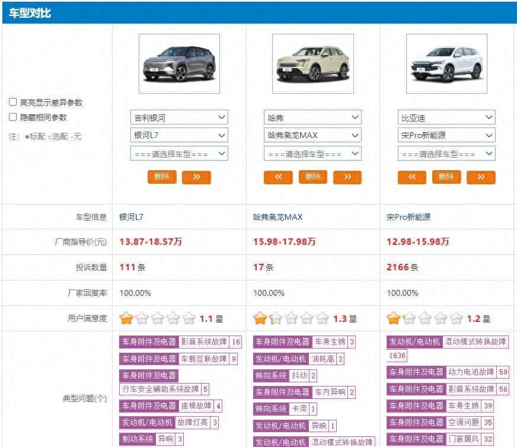
Task: Click the move-right arrow button under 银河L7
Action: (x=196, y=177)
